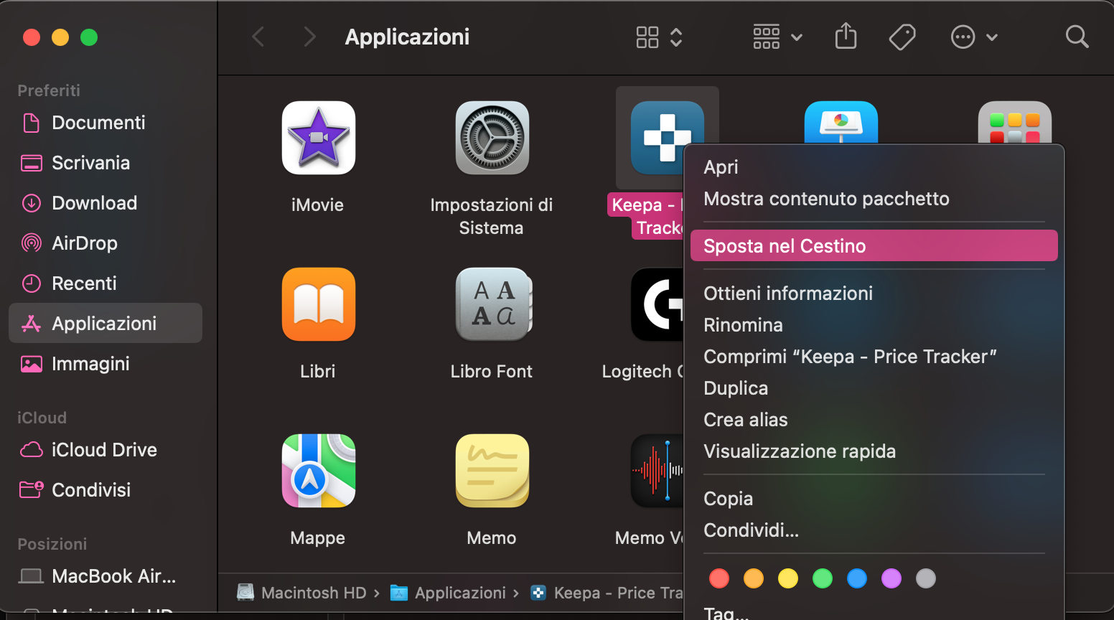Select Mostra contenuto pacchetto

[826, 199]
